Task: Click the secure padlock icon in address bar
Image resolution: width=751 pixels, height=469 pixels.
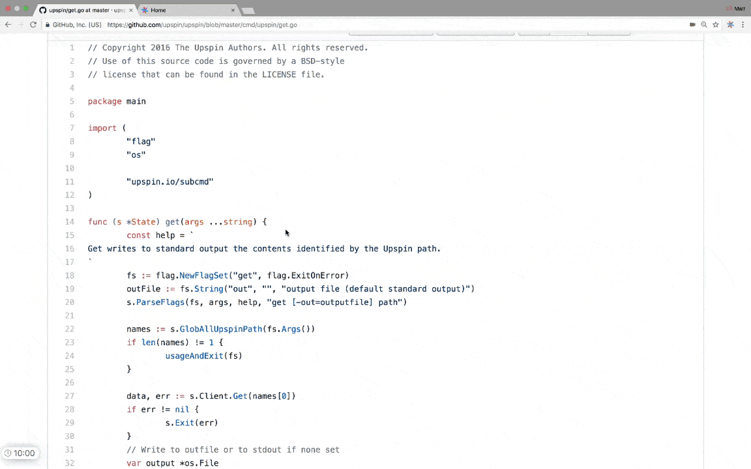Action: (48, 25)
